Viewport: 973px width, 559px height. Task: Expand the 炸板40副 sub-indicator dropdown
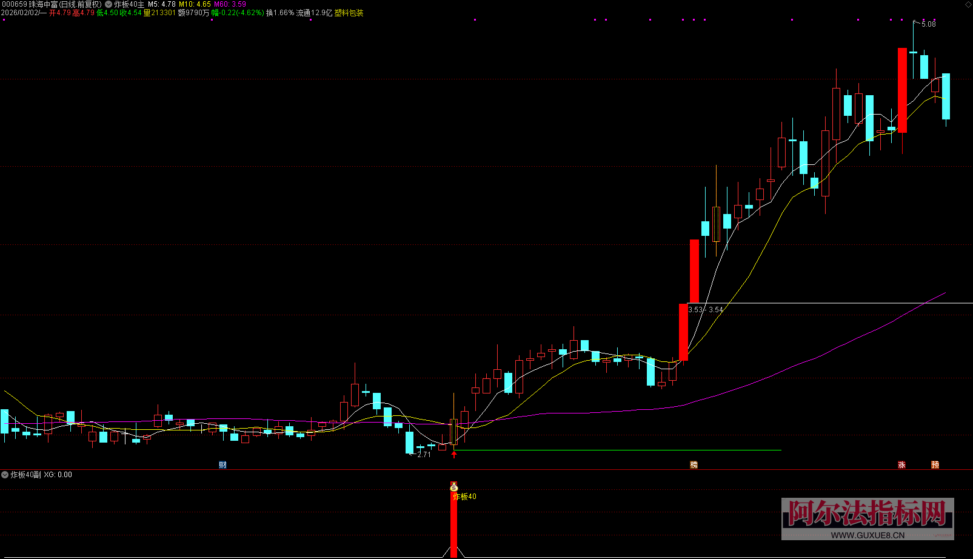[x=5, y=475]
